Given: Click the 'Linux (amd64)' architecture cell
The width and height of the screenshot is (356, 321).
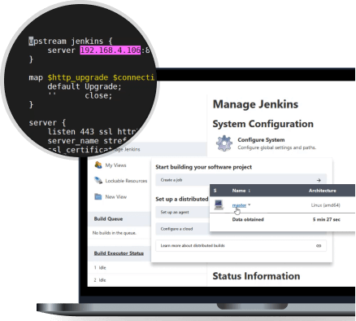Looking at the screenshot, I should [325, 205].
